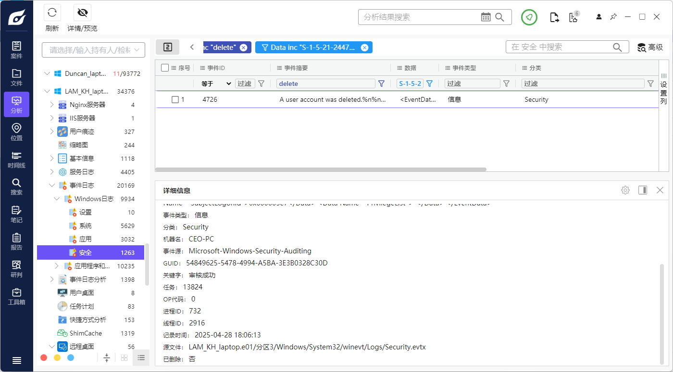The height and width of the screenshot is (372, 673).
Task: Click the red color marker dot
Action: [44, 358]
